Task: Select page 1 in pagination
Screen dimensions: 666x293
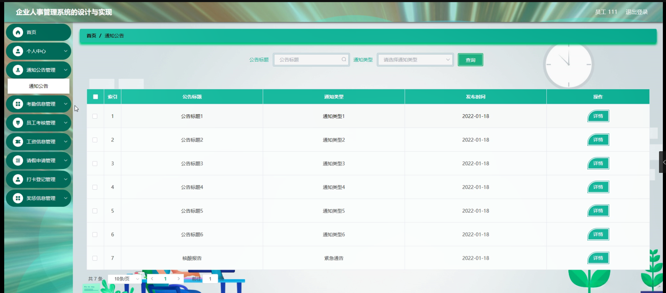Action: (x=165, y=279)
